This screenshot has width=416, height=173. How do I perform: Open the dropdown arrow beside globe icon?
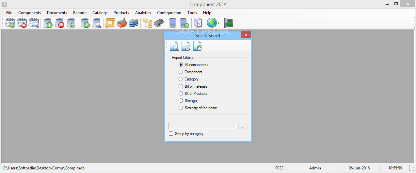tap(219, 23)
